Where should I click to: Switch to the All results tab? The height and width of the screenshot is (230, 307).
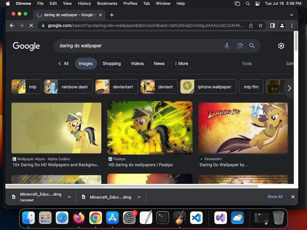coord(64,63)
